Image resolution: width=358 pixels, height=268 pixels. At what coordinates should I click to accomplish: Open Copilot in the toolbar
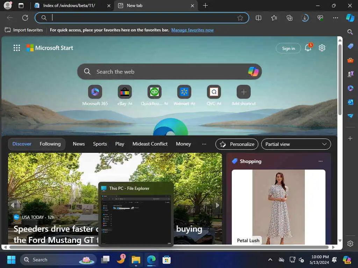[x=350, y=18]
